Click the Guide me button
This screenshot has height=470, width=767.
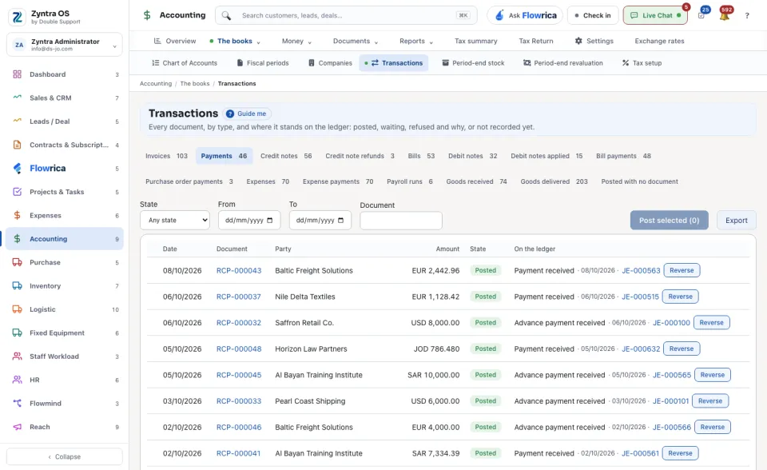247,114
